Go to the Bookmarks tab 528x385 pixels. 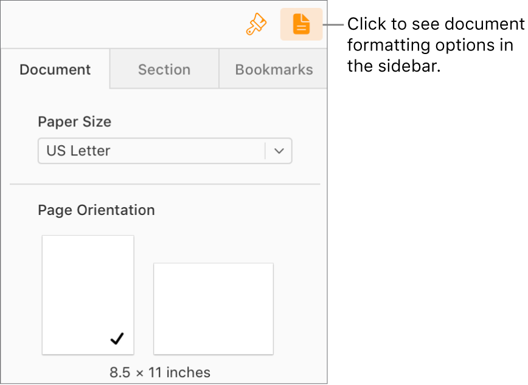[x=274, y=69]
